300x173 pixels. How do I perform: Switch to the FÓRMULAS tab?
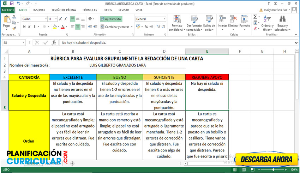[x=90, y=10]
